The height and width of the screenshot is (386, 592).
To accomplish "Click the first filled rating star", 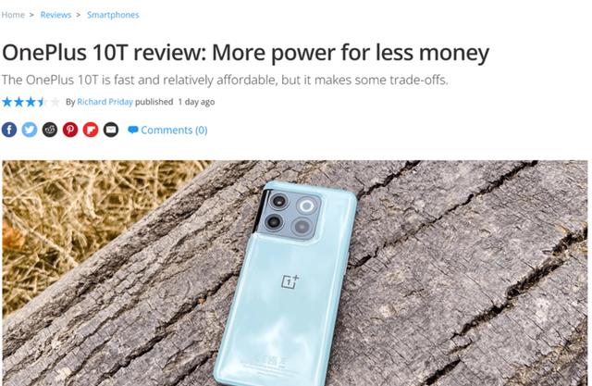I will tap(7, 102).
